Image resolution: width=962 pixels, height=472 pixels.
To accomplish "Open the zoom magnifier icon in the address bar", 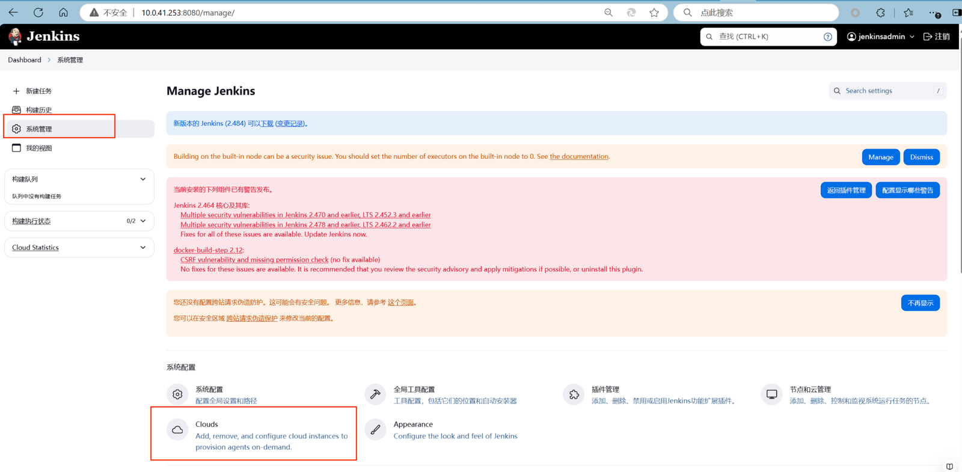I will pos(608,13).
